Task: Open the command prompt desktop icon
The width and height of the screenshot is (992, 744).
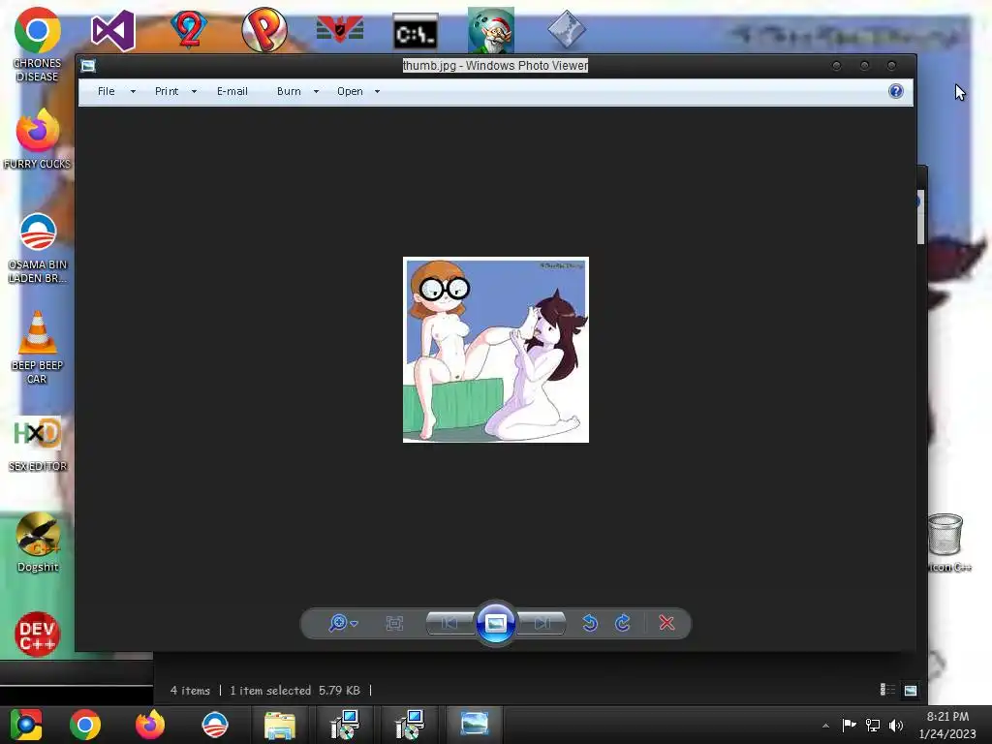Action: click(415, 32)
